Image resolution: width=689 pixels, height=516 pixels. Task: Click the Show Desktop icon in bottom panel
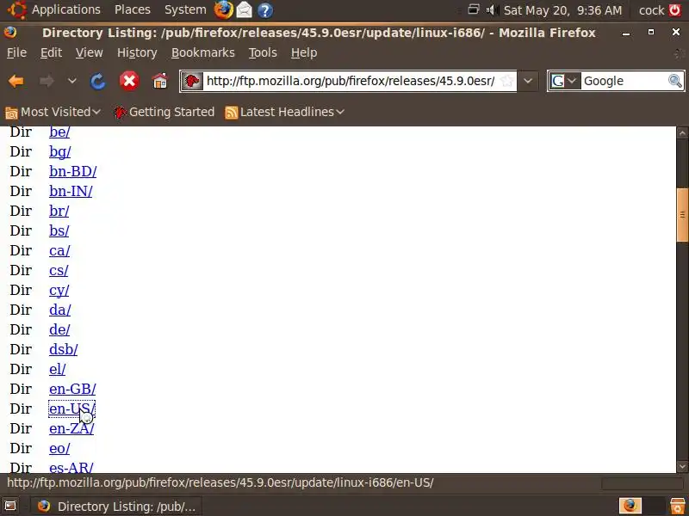[x=10, y=506]
